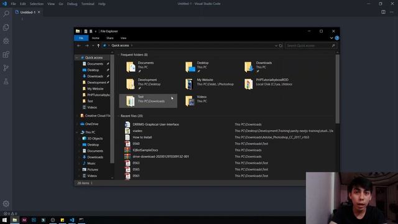Expand OneDrive tree node
398x224 pixels.
point(77,124)
